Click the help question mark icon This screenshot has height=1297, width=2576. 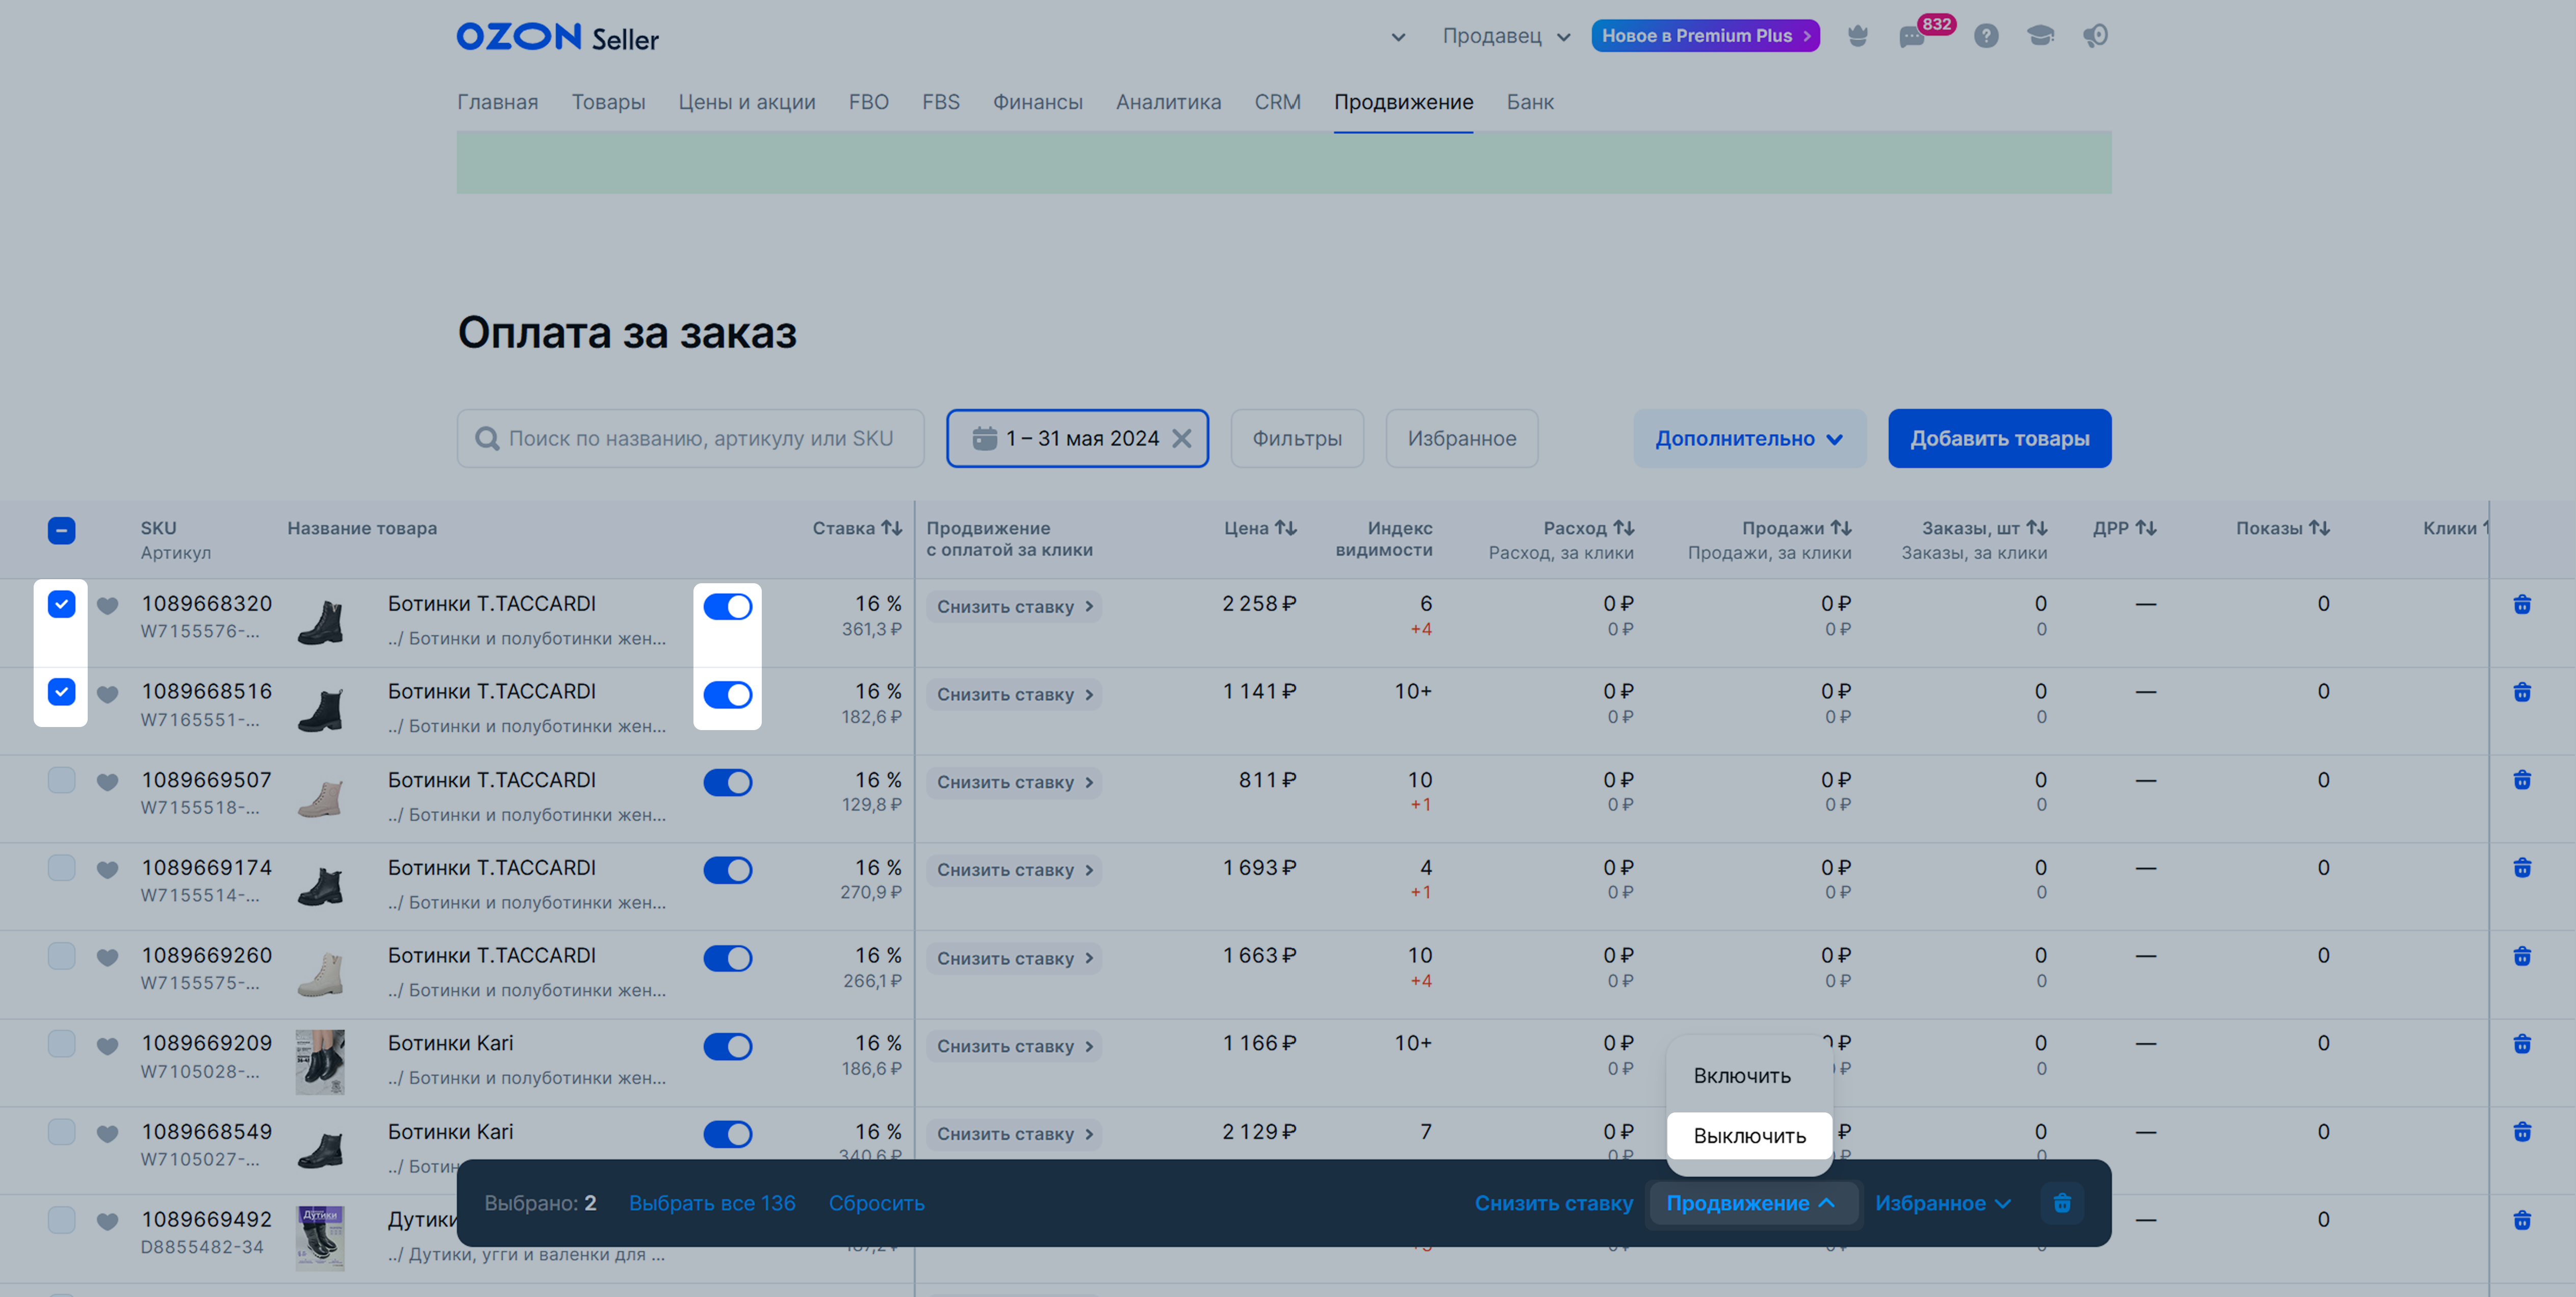(x=1986, y=36)
